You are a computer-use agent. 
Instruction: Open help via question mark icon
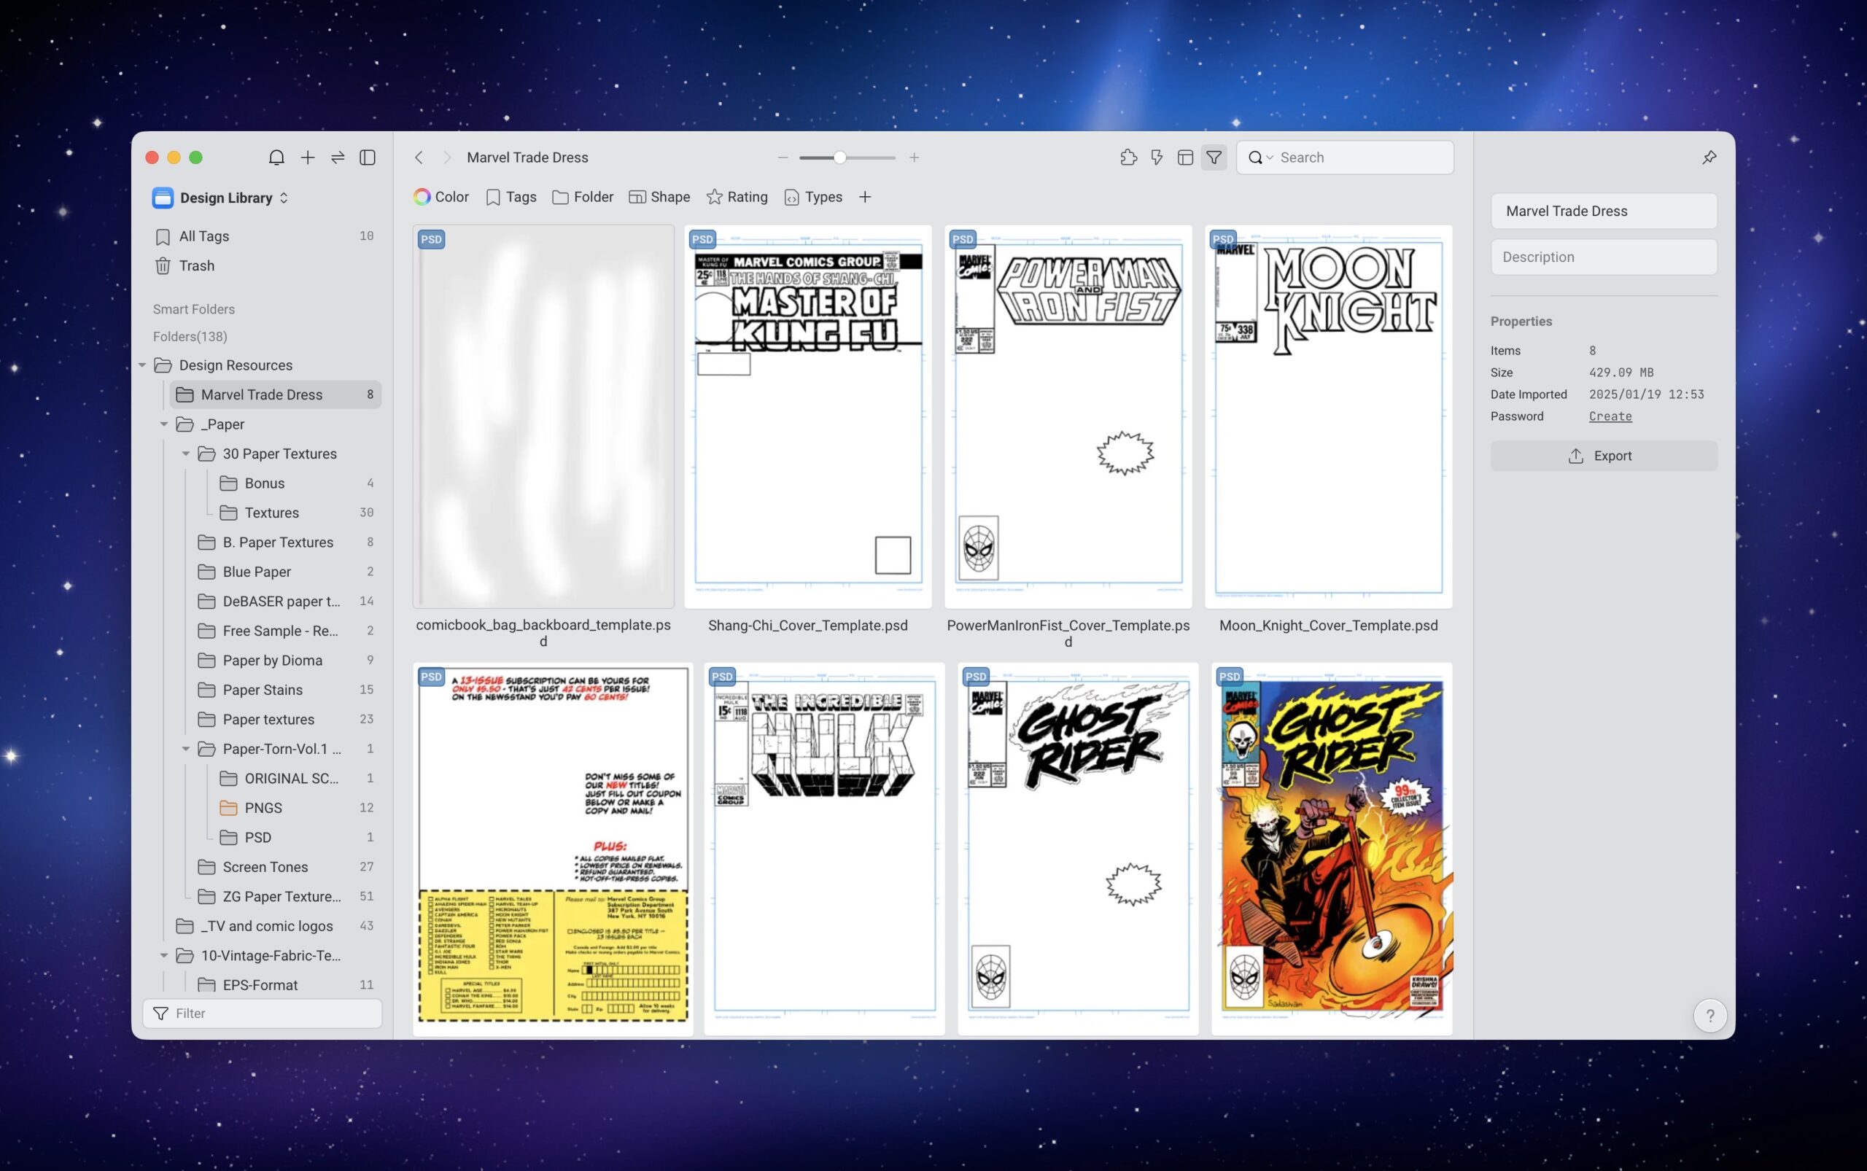point(1709,1016)
